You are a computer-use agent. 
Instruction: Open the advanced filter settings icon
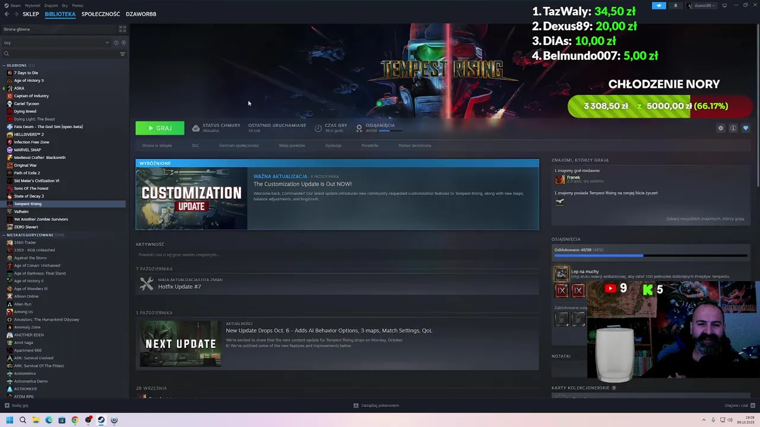click(123, 54)
